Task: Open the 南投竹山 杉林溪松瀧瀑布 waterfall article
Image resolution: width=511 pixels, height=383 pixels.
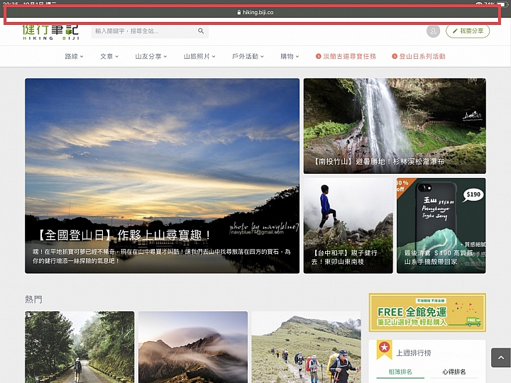Action: 395,126
